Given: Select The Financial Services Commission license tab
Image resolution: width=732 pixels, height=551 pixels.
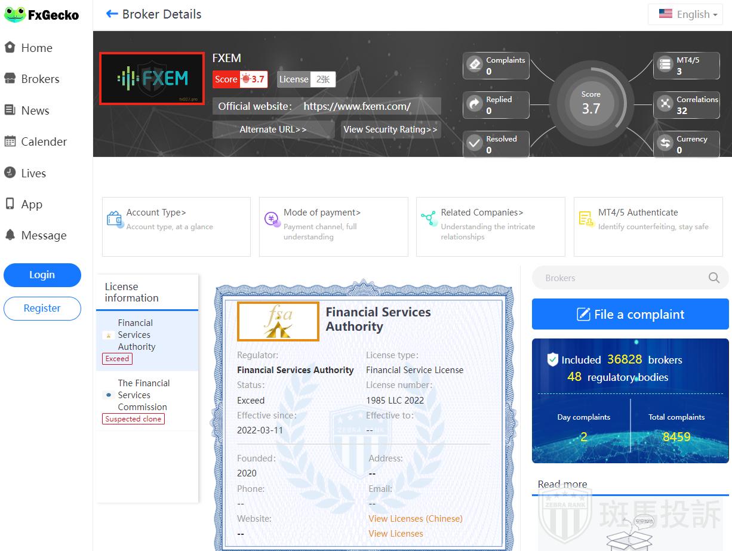Looking at the screenshot, I should (147, 401).
